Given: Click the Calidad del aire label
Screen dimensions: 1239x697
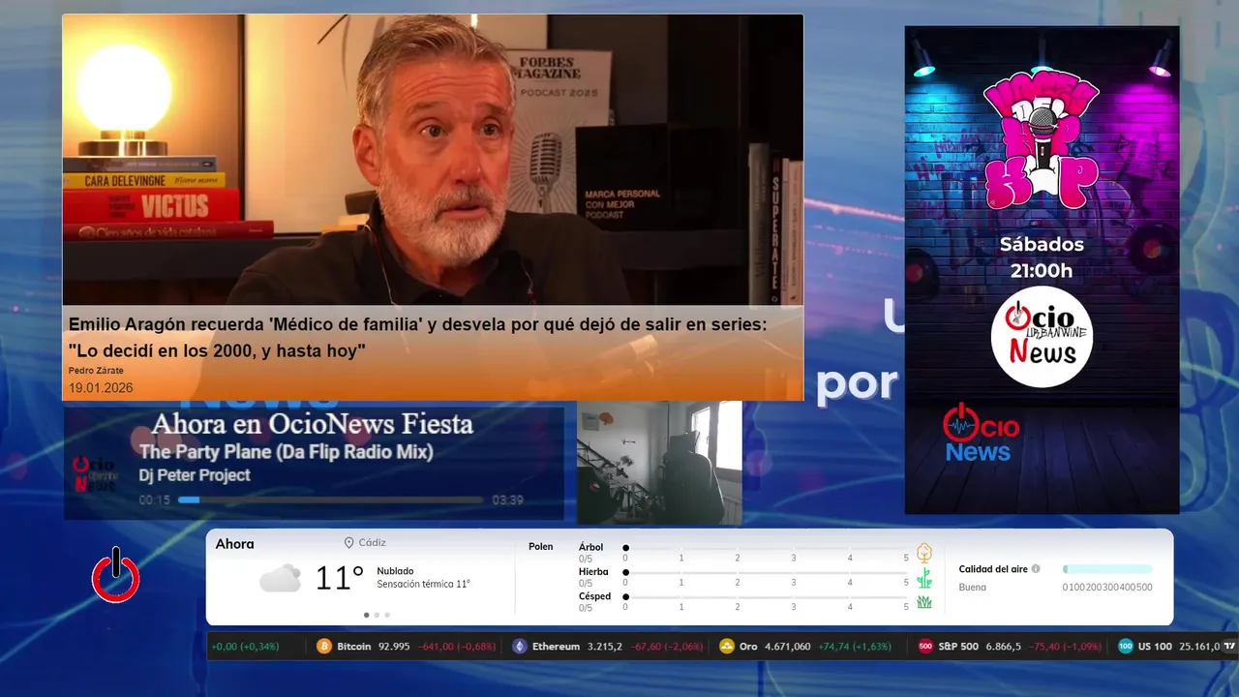Looking at the screenshot, I should [x=993, y=569].
